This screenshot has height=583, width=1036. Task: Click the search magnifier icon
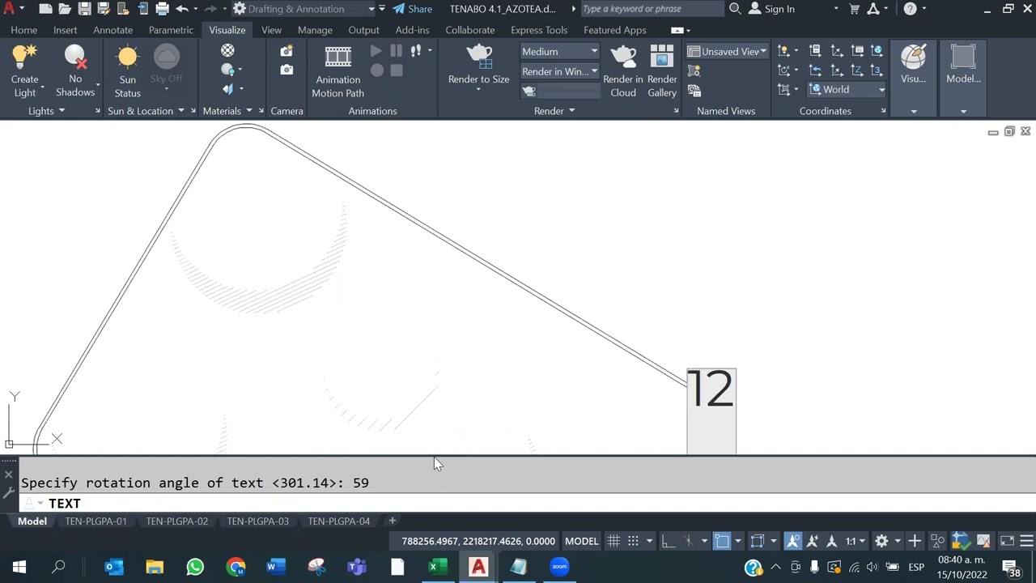point(735,9)
